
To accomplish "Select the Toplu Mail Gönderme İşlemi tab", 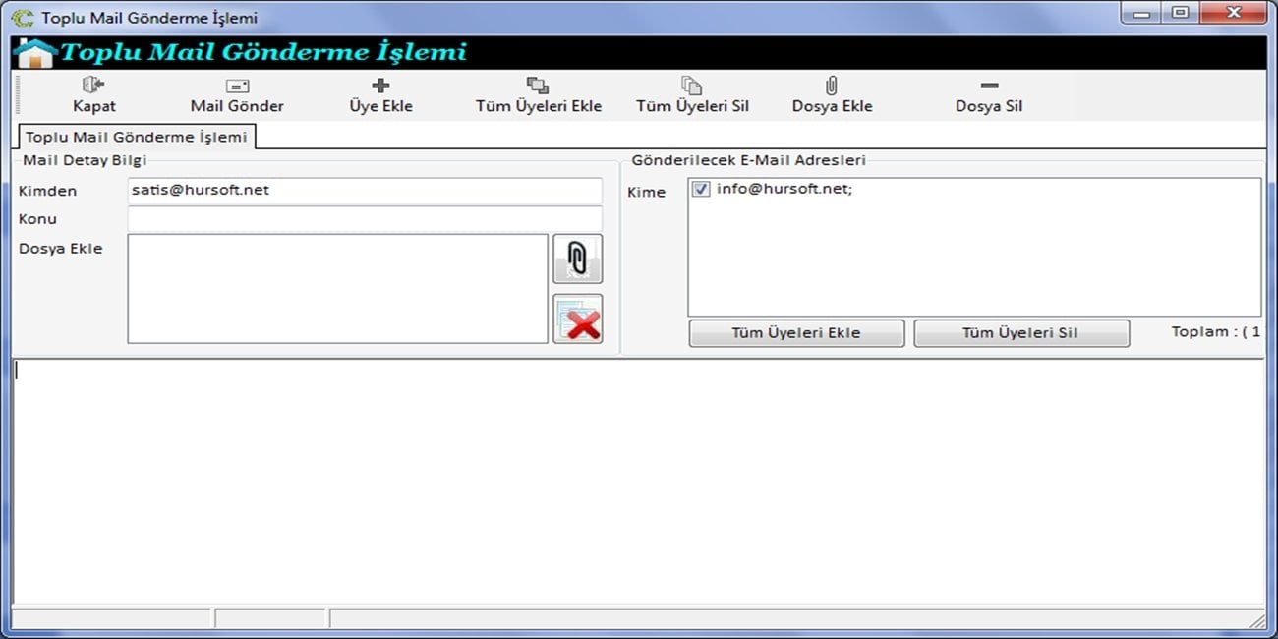I will click(137, 137).
